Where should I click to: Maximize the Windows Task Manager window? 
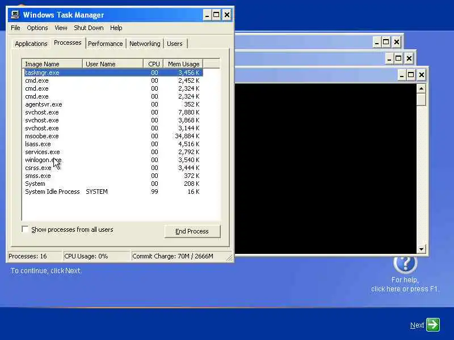[216, 15]
